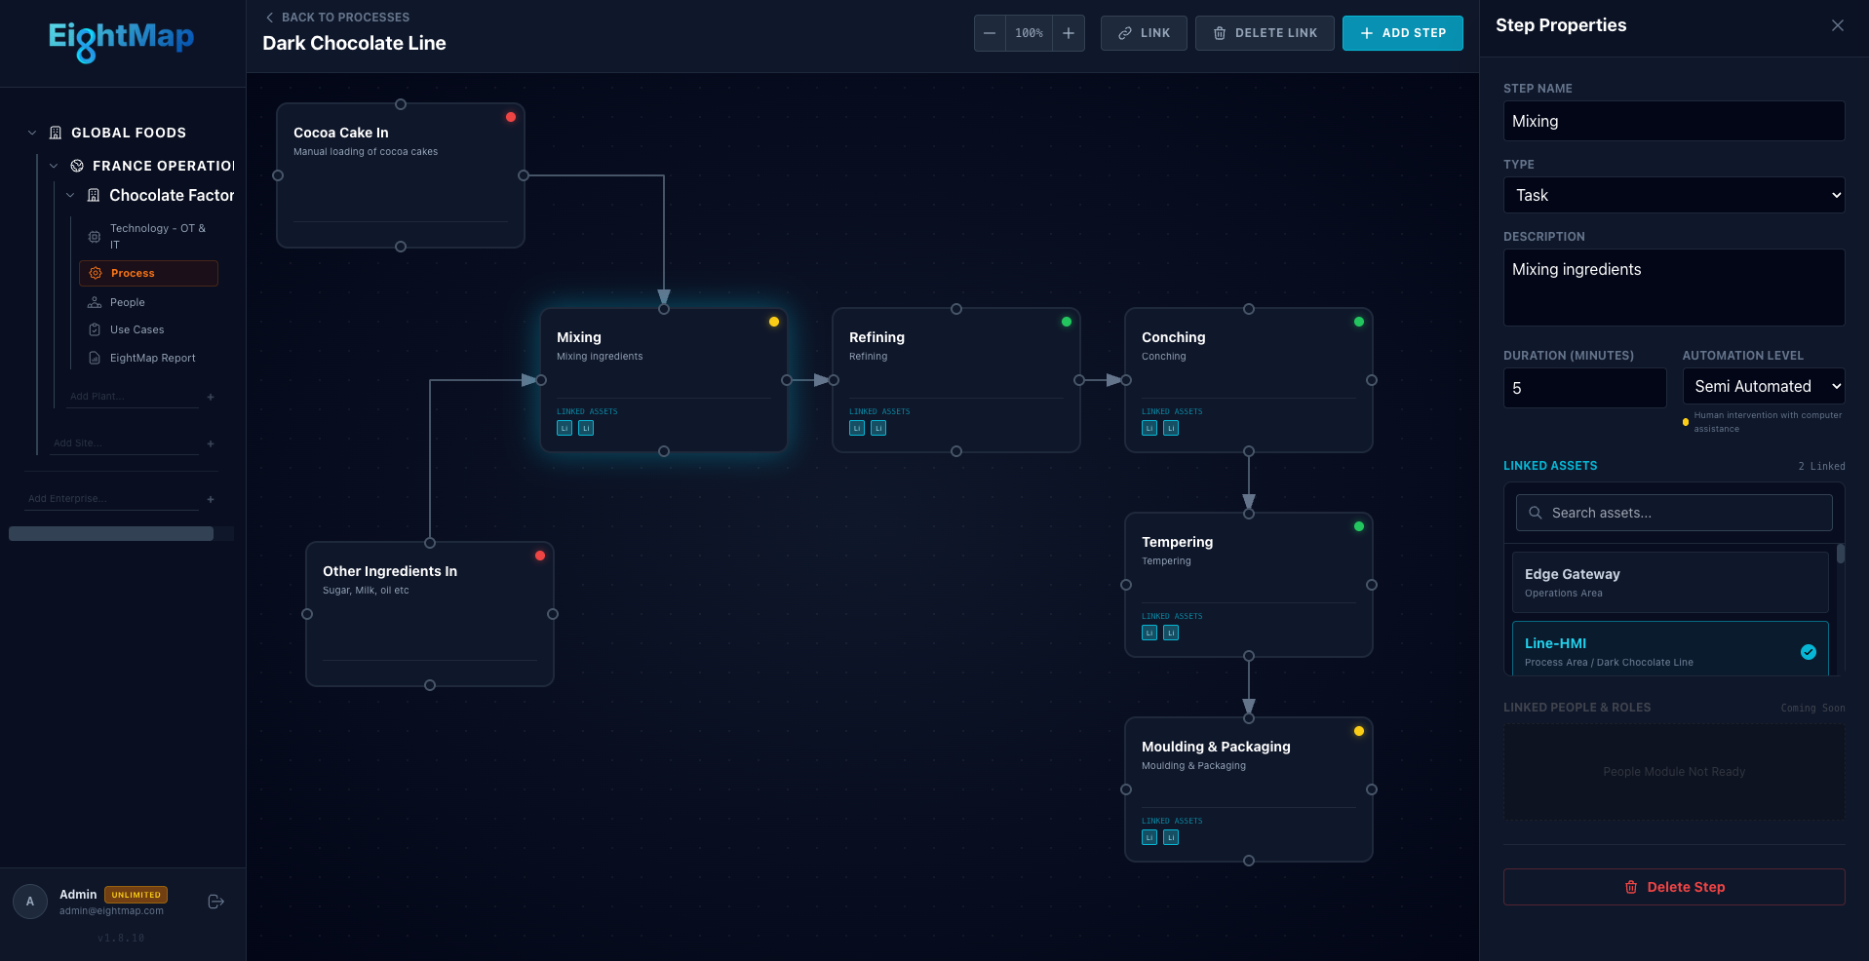This screenshot has height=961, width=1869.
Task: Change the Automation Level dropdown
Action: pyautogui.click(x=1763, y=386)
